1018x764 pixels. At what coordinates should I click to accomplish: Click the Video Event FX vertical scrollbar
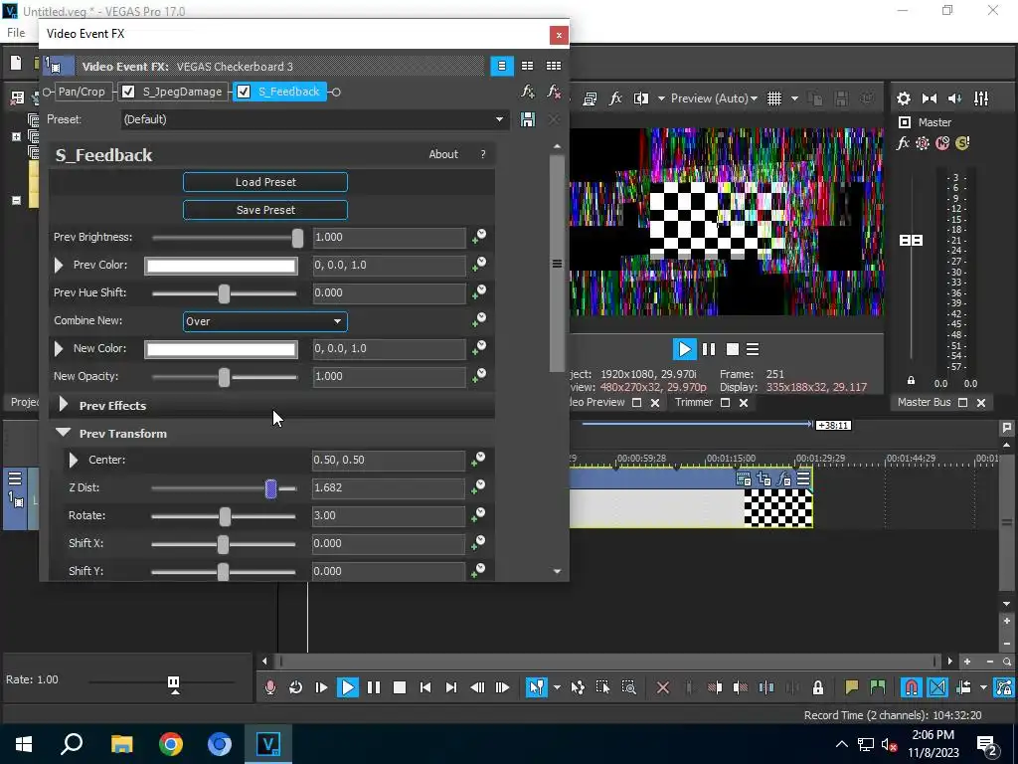557,264
